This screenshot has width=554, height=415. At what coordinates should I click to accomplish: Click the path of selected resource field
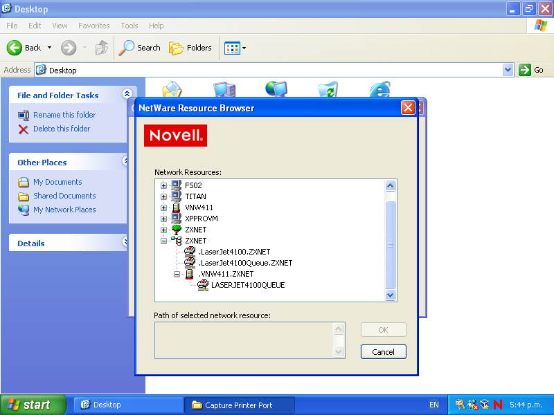[x=249, y=340]
